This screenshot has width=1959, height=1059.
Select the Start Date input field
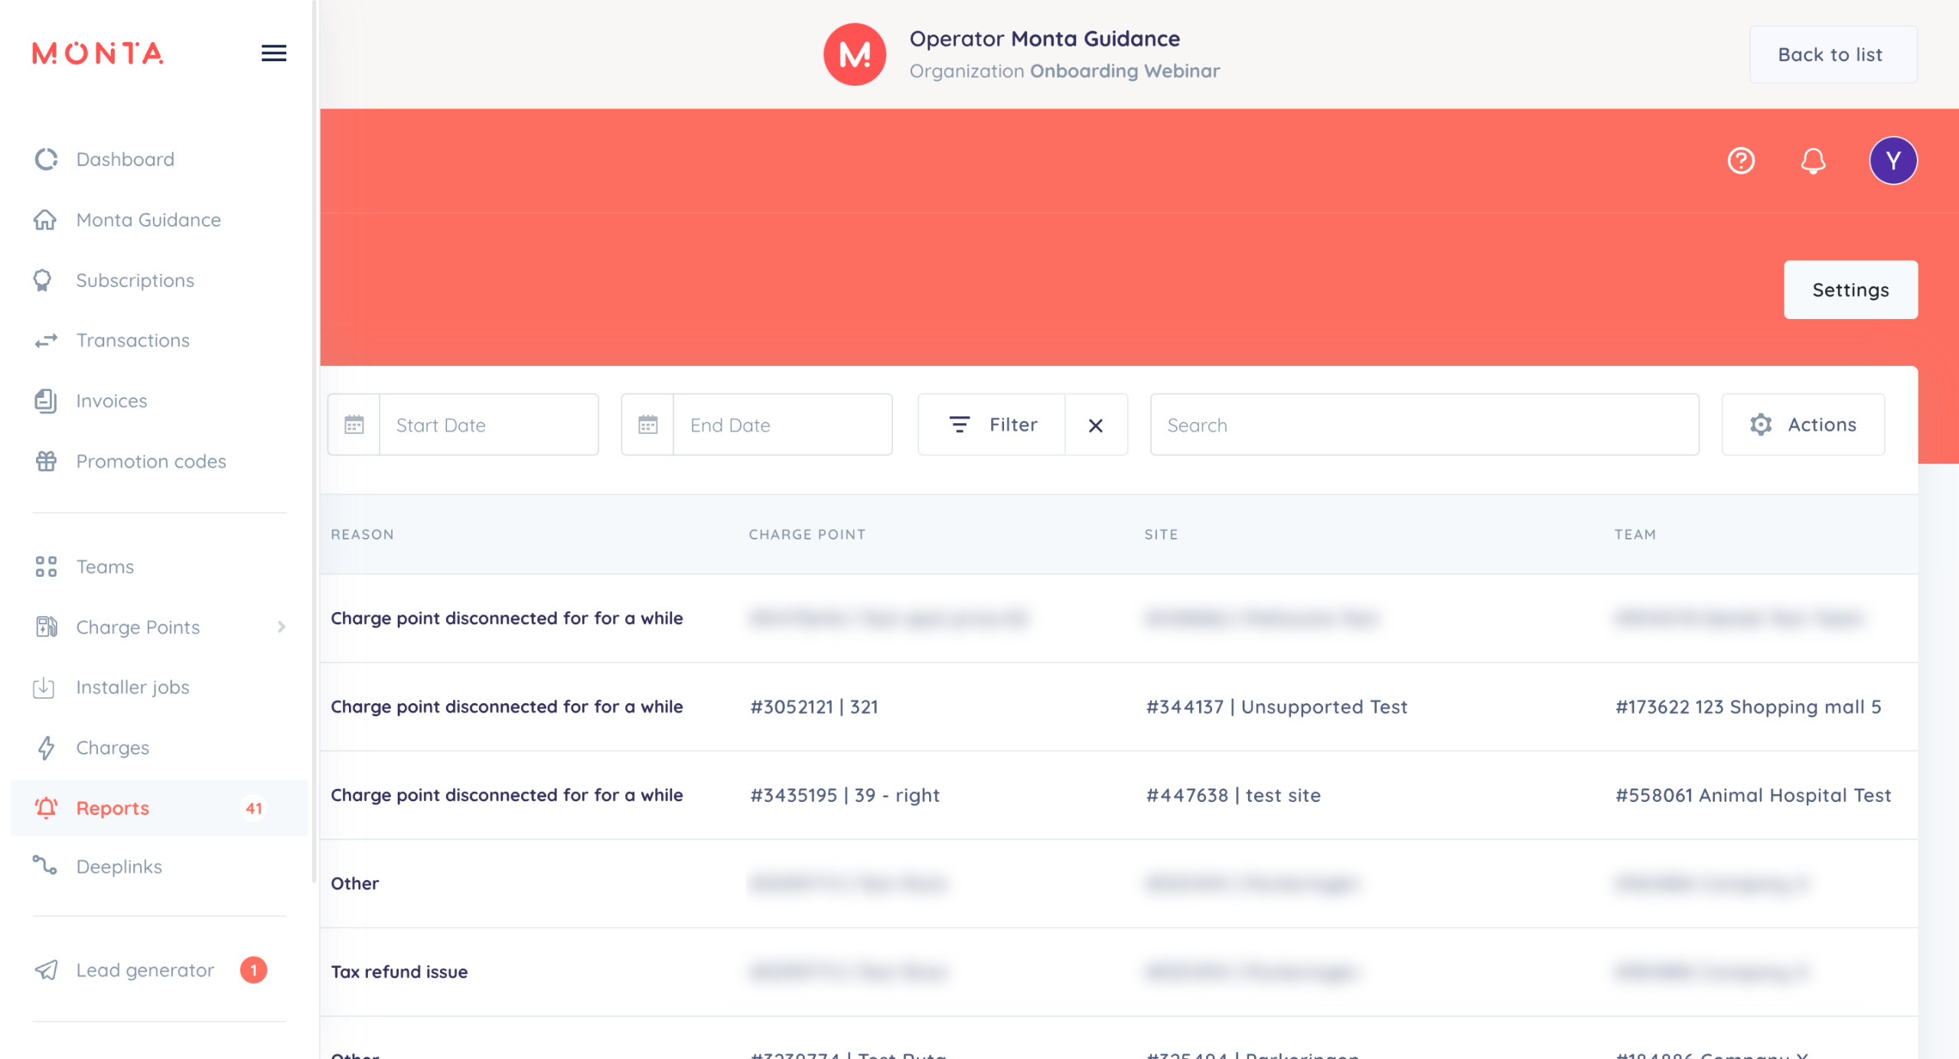pos(488,425)
